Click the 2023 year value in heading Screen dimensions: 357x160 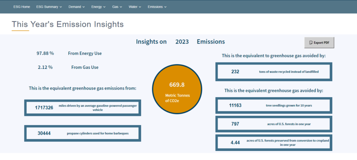coord(182,42)
